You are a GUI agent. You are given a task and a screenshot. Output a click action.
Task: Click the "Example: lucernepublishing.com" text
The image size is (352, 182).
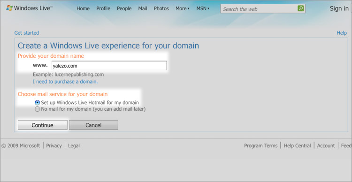[x=68, y=75]
